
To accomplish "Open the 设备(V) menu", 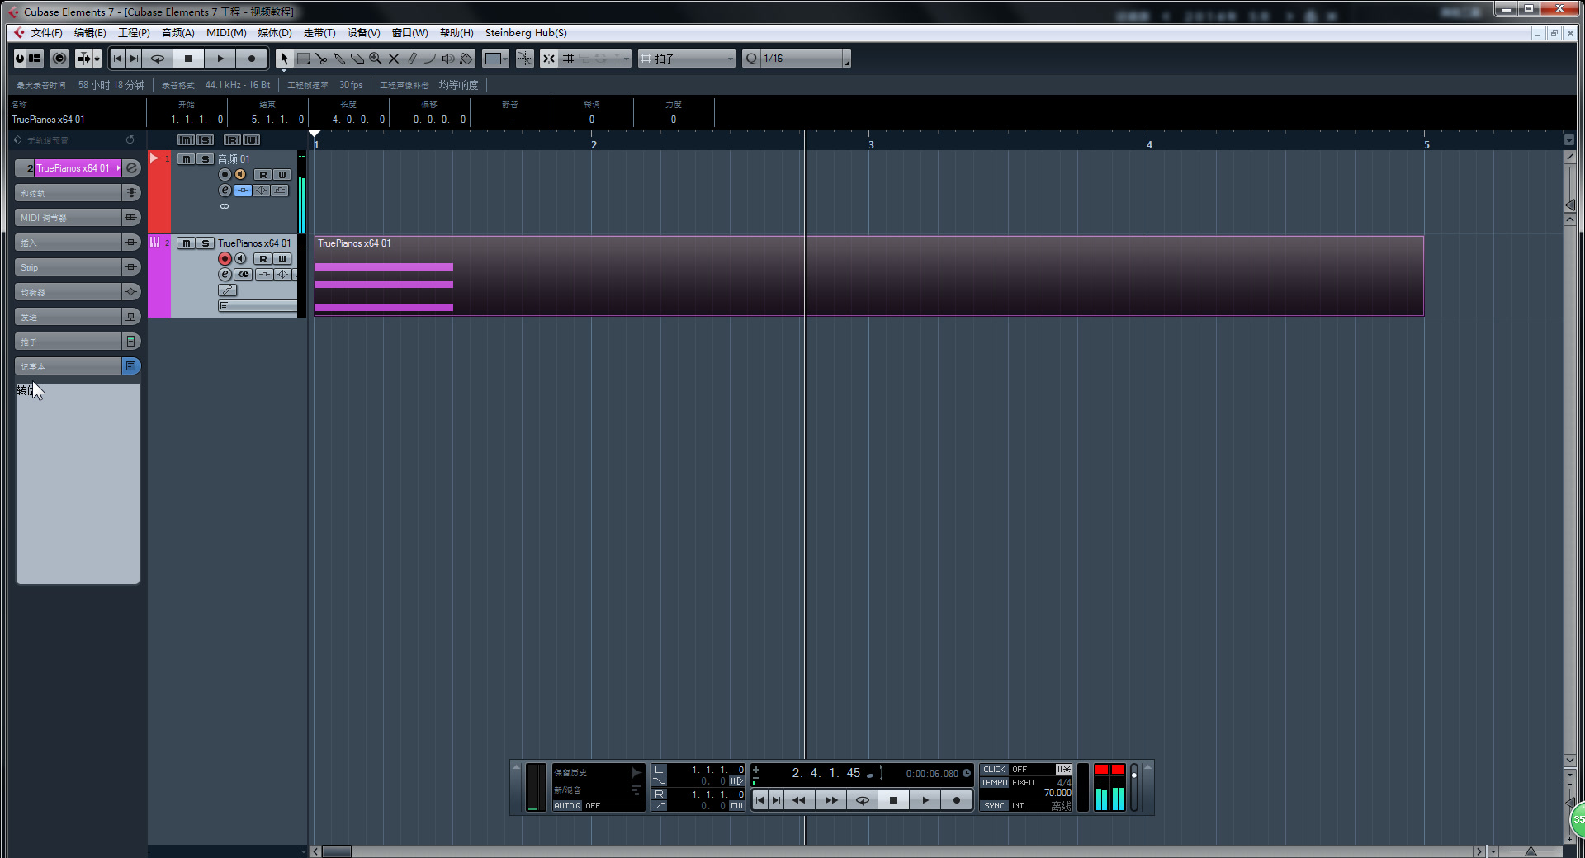I will tap(363, 33).
